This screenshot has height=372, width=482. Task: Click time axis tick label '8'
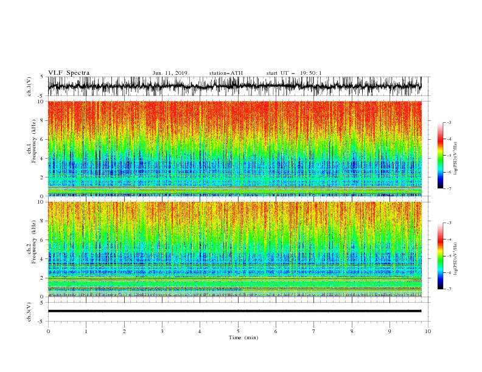coord(352,331)
